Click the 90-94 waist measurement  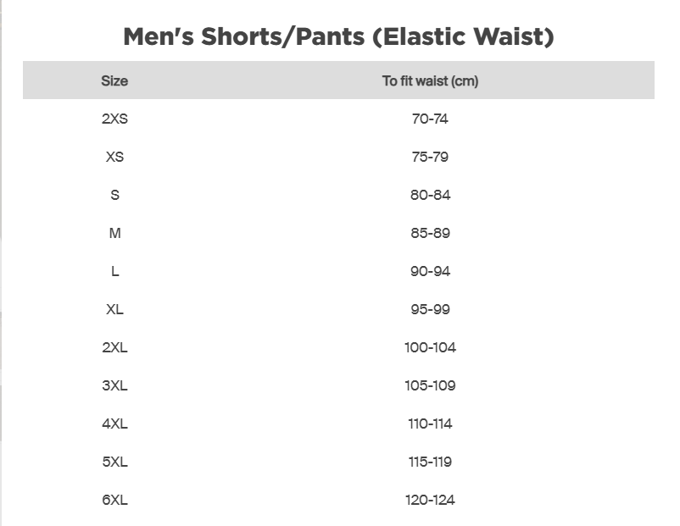click(x=430, y=272)
